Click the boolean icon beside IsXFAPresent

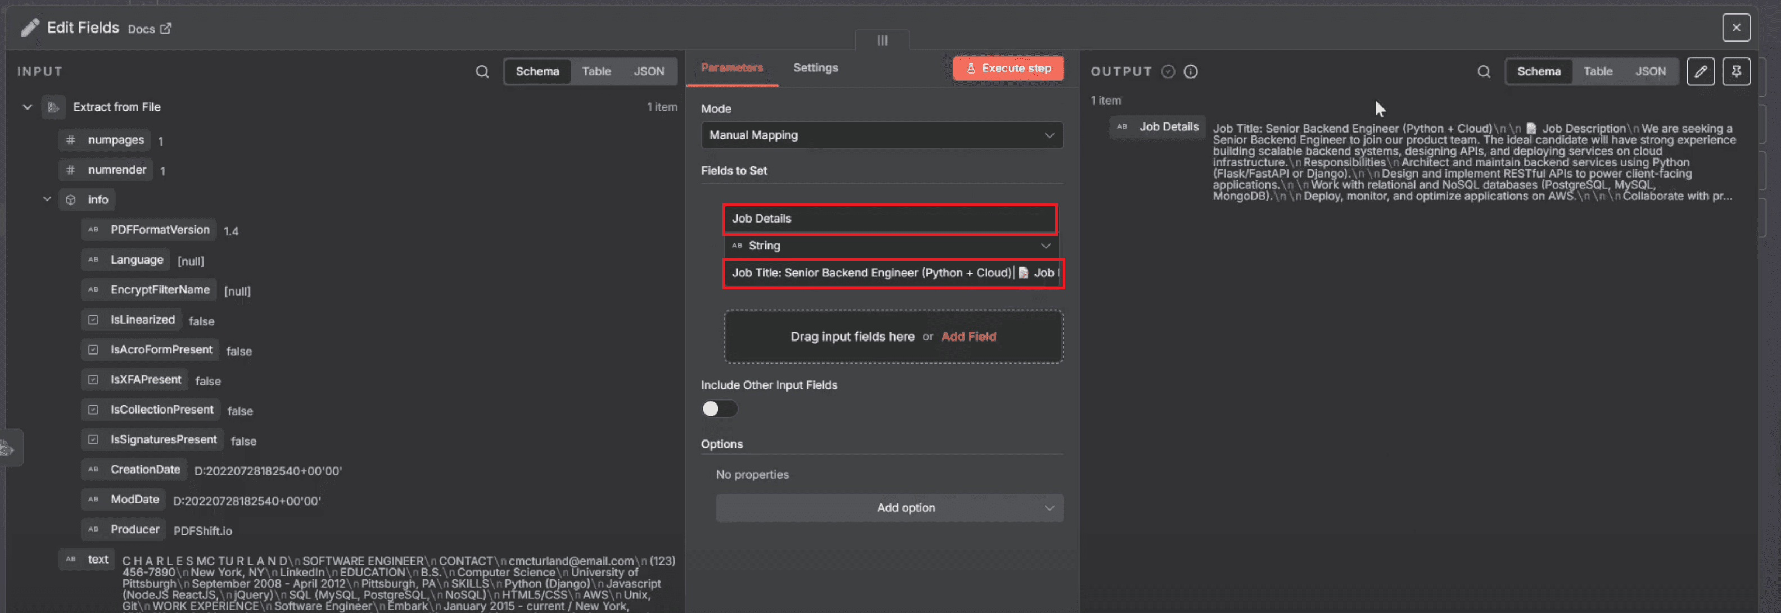click(93, 379)
